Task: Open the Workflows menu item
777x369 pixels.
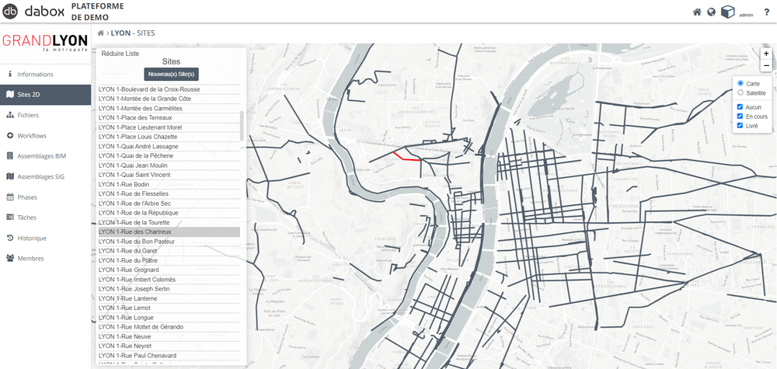Action: click(x=45, y=136)
